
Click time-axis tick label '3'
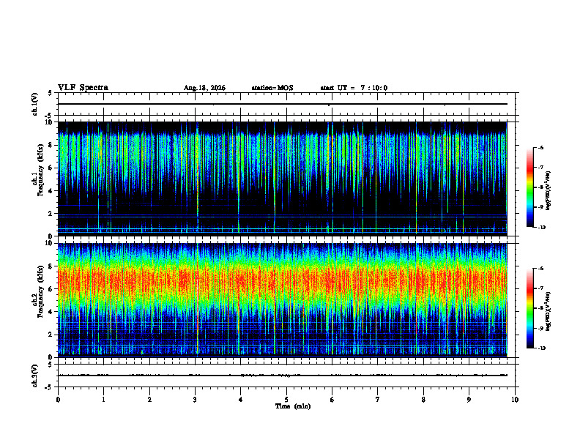[195, 400]
